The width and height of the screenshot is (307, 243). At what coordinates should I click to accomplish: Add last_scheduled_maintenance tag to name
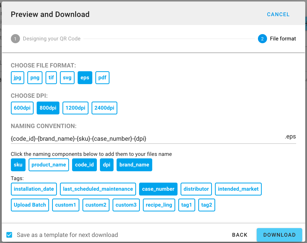pyautogui.click(x=98, y=189)
